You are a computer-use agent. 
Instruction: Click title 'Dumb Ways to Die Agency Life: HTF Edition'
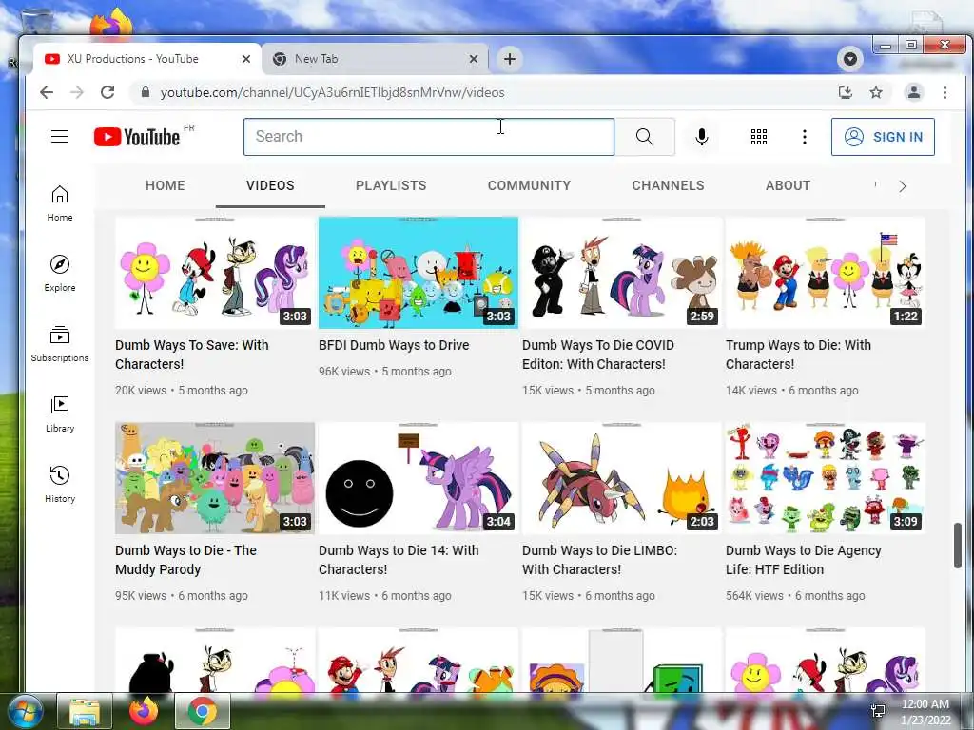[803, 560]
